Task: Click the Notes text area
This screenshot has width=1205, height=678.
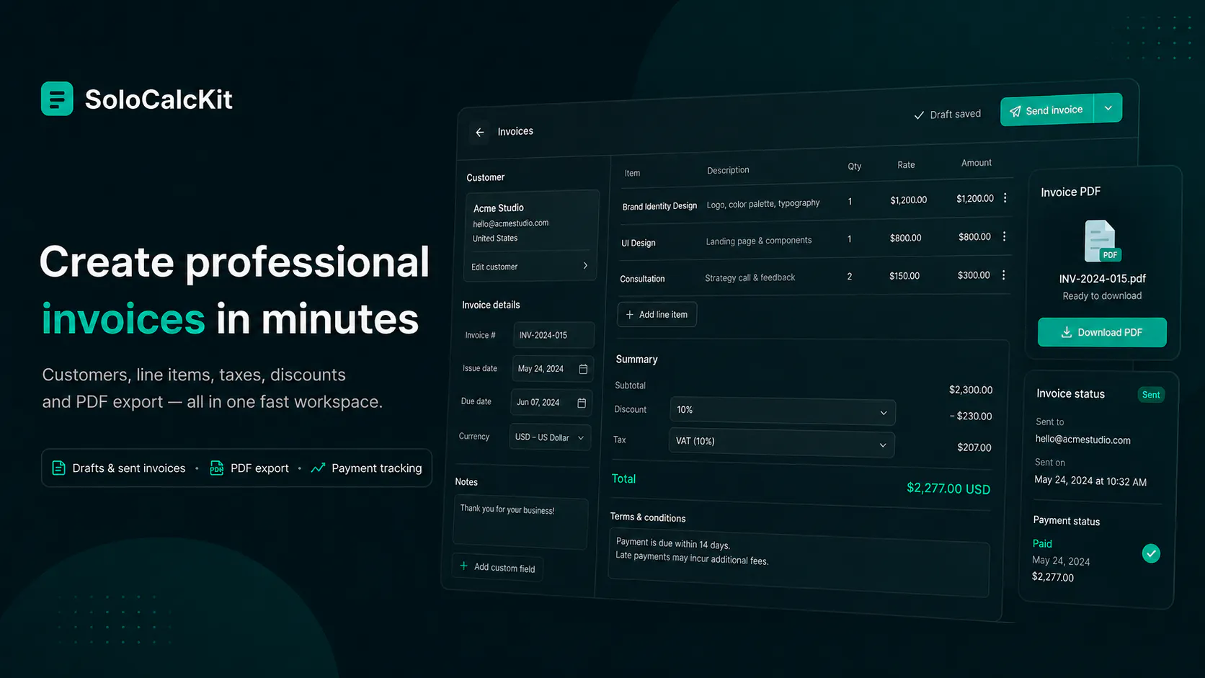Action: click(520, 523)
